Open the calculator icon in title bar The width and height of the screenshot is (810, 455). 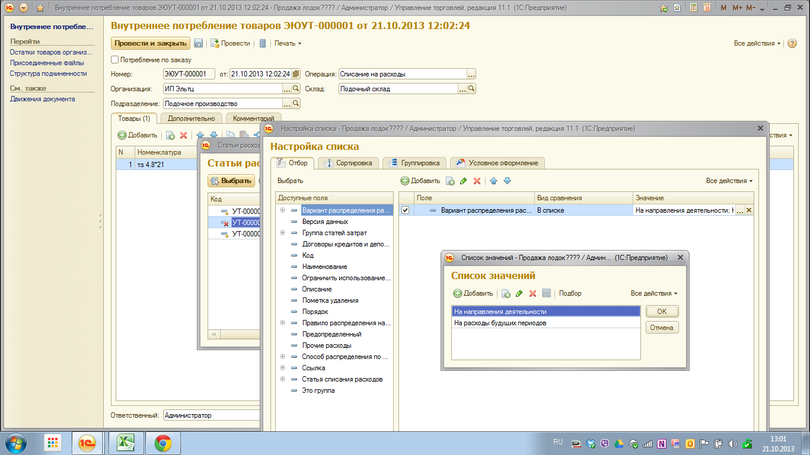point(693,8)
